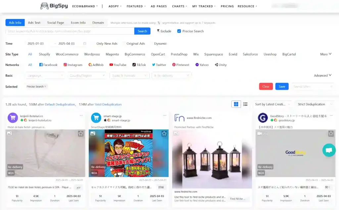339x210 pixels.
Task: Select the Unity network filter
Action: (220, 65)
